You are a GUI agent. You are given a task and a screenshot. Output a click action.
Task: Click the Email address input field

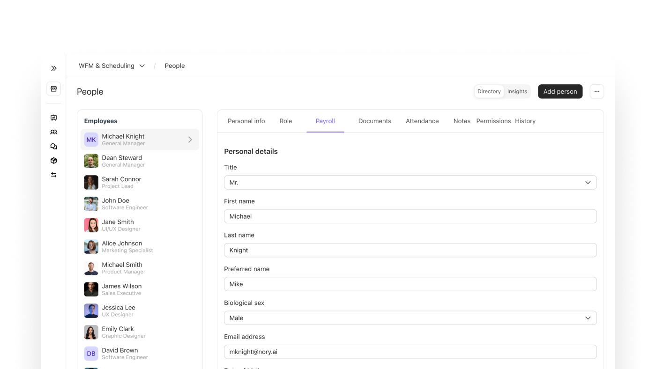pos(410,352)
